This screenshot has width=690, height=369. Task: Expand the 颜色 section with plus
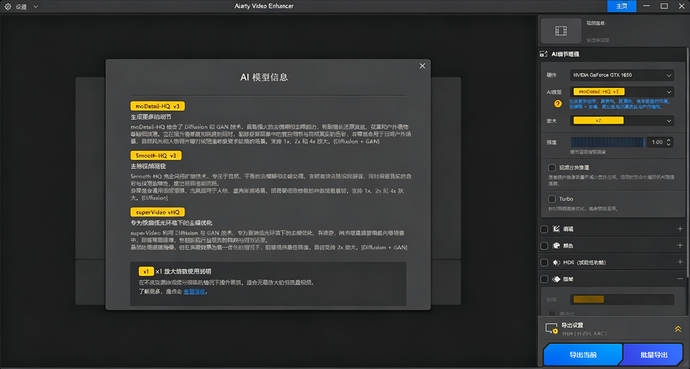680,245
